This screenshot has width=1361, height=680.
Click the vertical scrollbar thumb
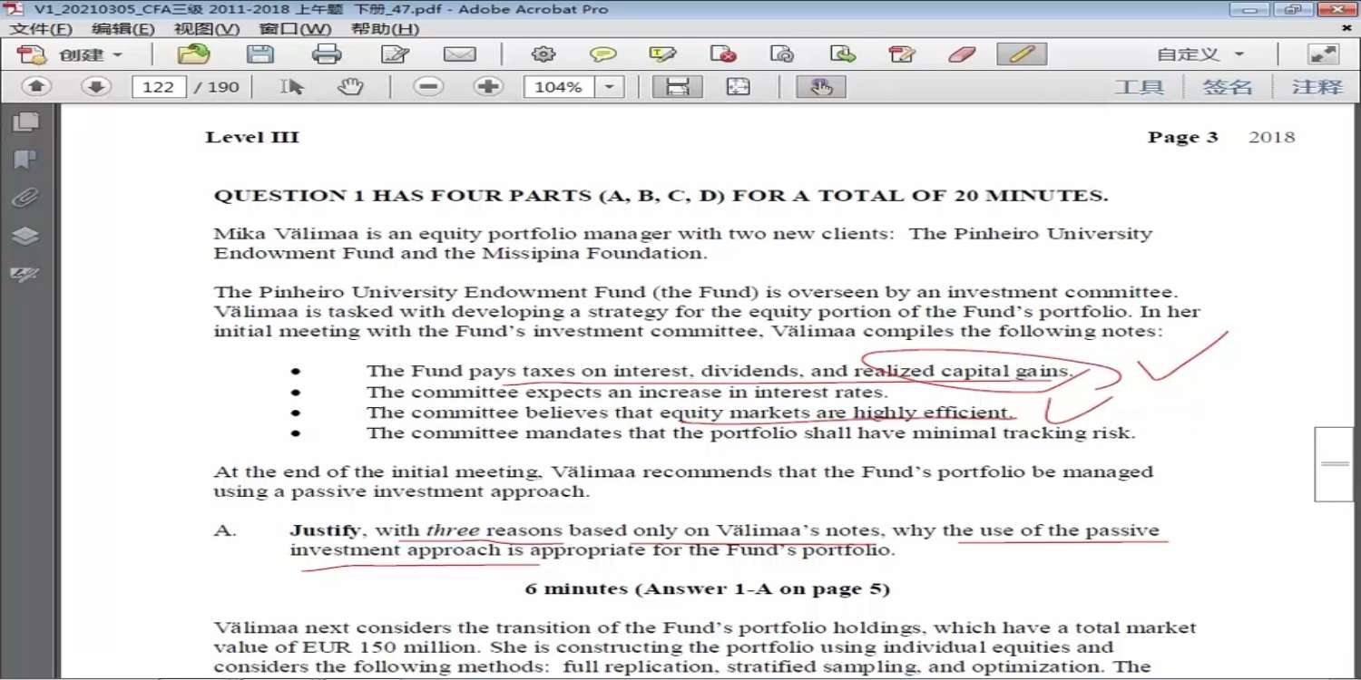coord(1334,464)
